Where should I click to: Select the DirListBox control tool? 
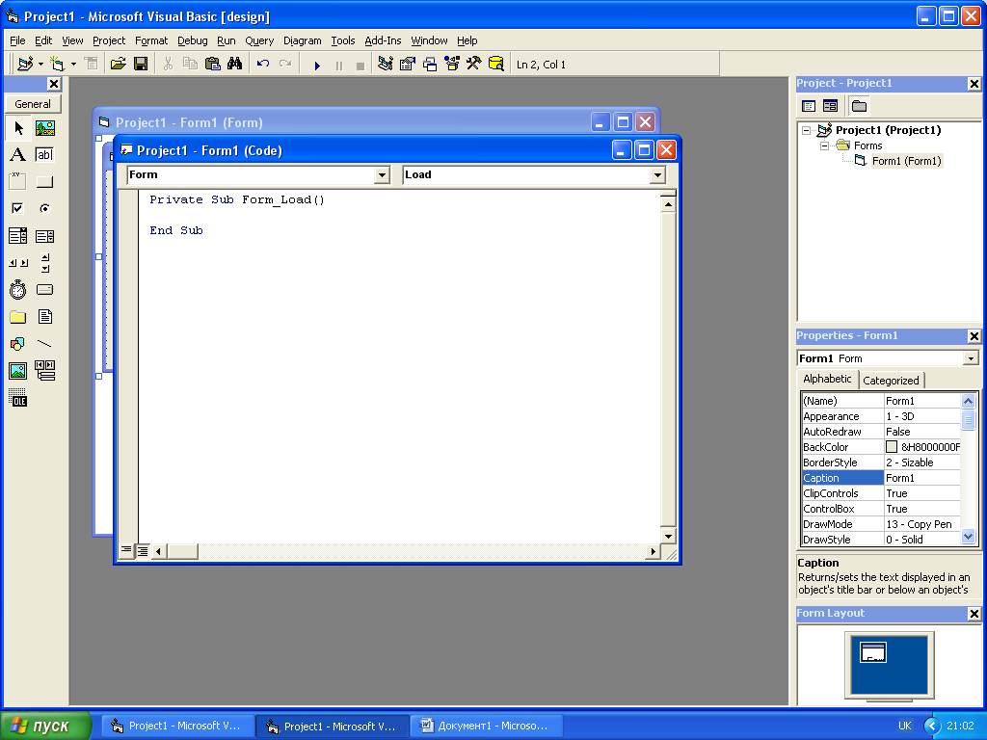pos(18,316)
